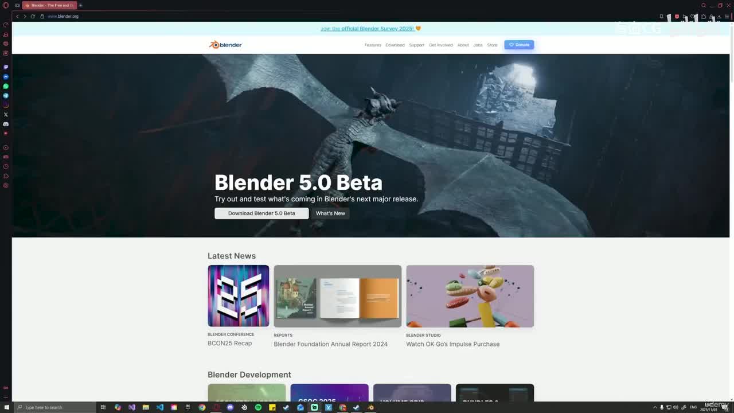734x413 pixels.
Task: Click the Latest News heading
Action: [x=232, y=256]
